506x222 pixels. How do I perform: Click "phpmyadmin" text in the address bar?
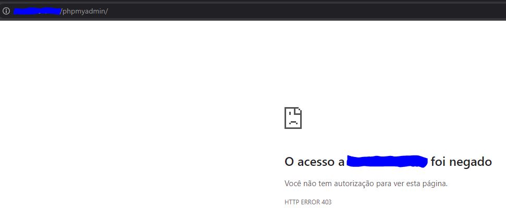click(x=84, y=12)
